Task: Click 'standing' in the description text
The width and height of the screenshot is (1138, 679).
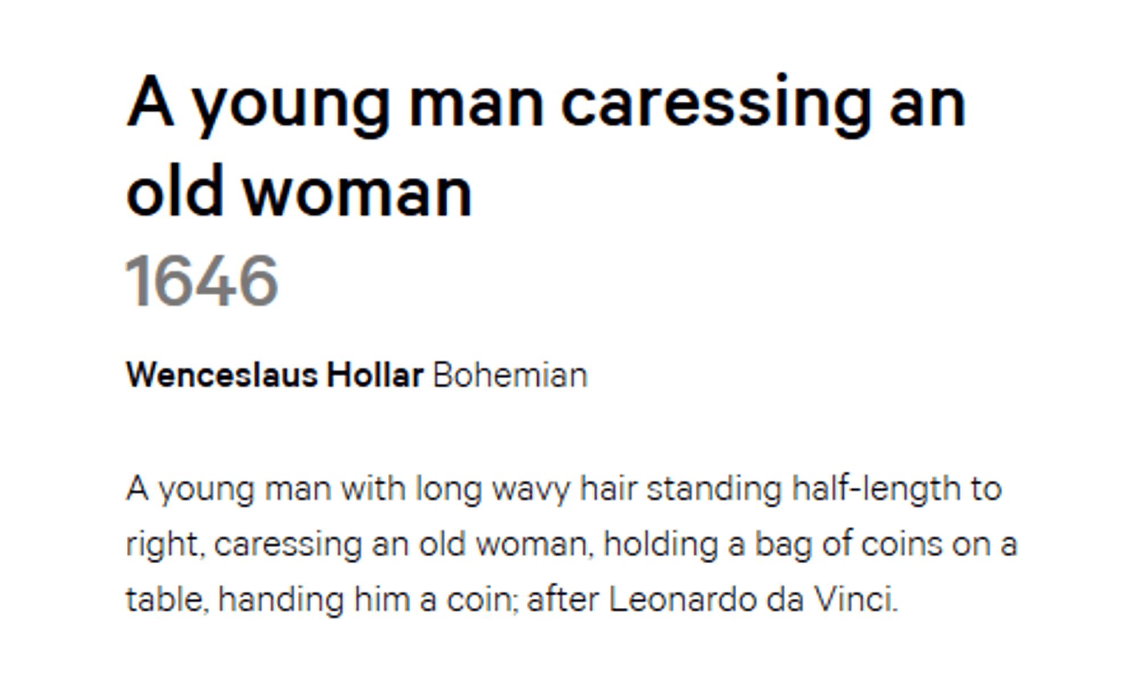Action: [x=714, y=490]
